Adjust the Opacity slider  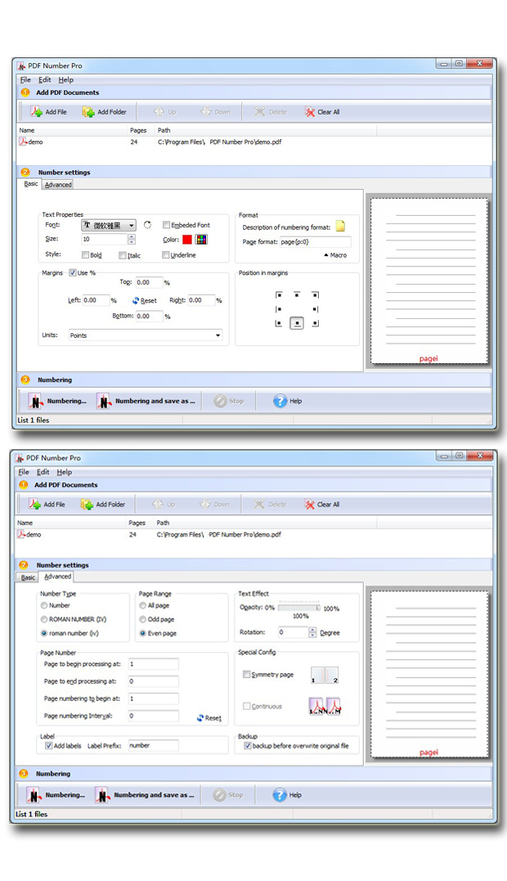pos(298,607)
